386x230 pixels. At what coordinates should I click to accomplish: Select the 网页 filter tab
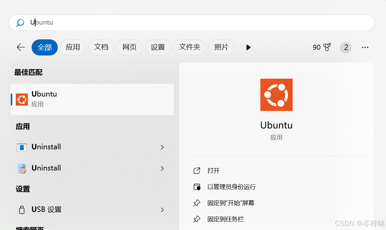(129, 47)
